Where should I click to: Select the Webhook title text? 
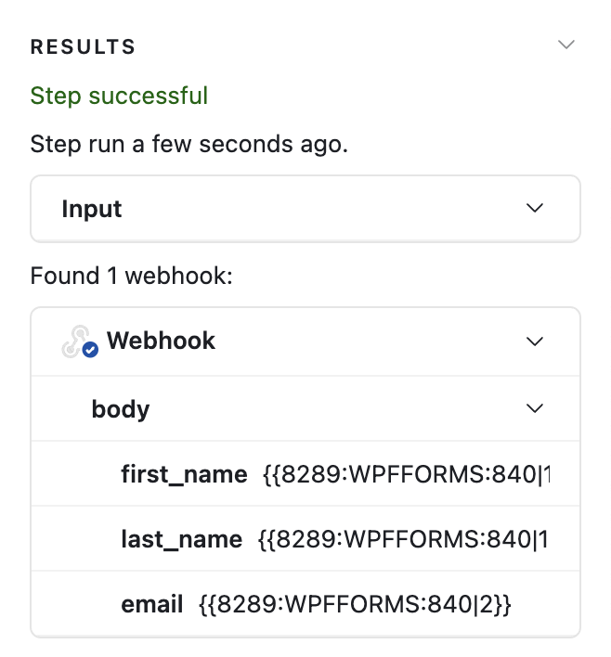click(161, 341)
